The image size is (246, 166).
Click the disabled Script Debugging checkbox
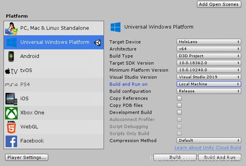179,126
